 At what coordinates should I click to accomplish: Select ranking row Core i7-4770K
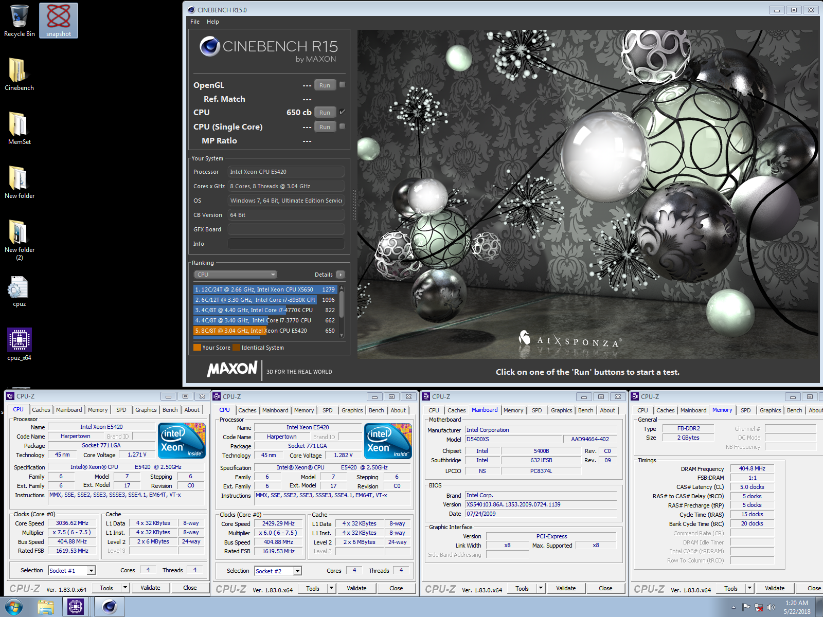tap(265, 310)
